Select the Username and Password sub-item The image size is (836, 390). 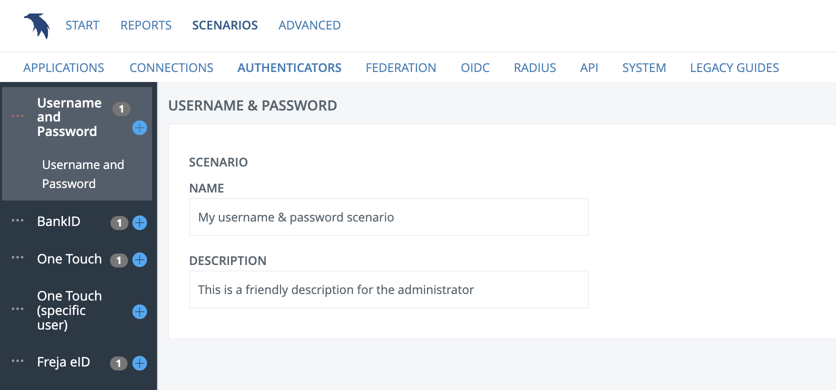click(x=82, y=174)
